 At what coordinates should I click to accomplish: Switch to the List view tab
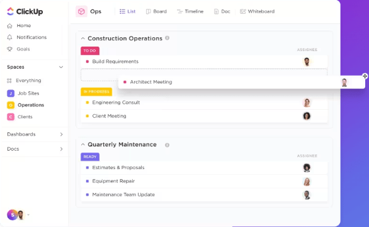[x=128, y=11]
